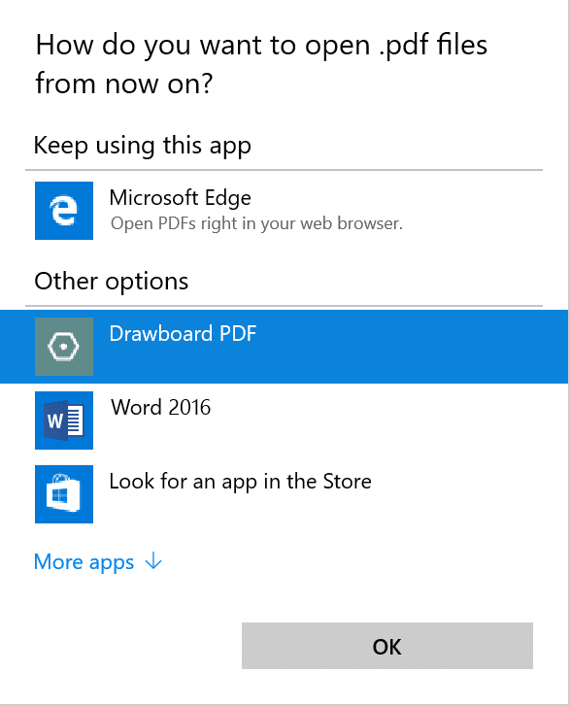Click 'Open PDFs right in your web browser' text
Image resolution: width=570 pixels, height=706 pixels.
(256, 223)
